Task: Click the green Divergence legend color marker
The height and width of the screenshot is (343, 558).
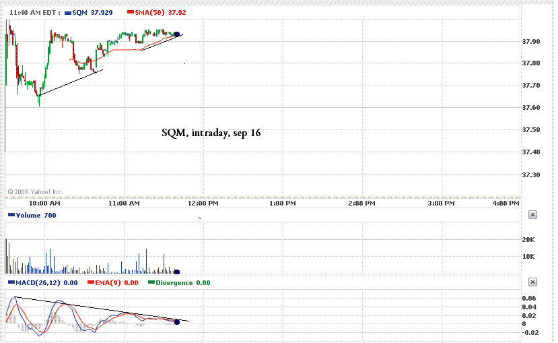Action: tap(151, 282)
